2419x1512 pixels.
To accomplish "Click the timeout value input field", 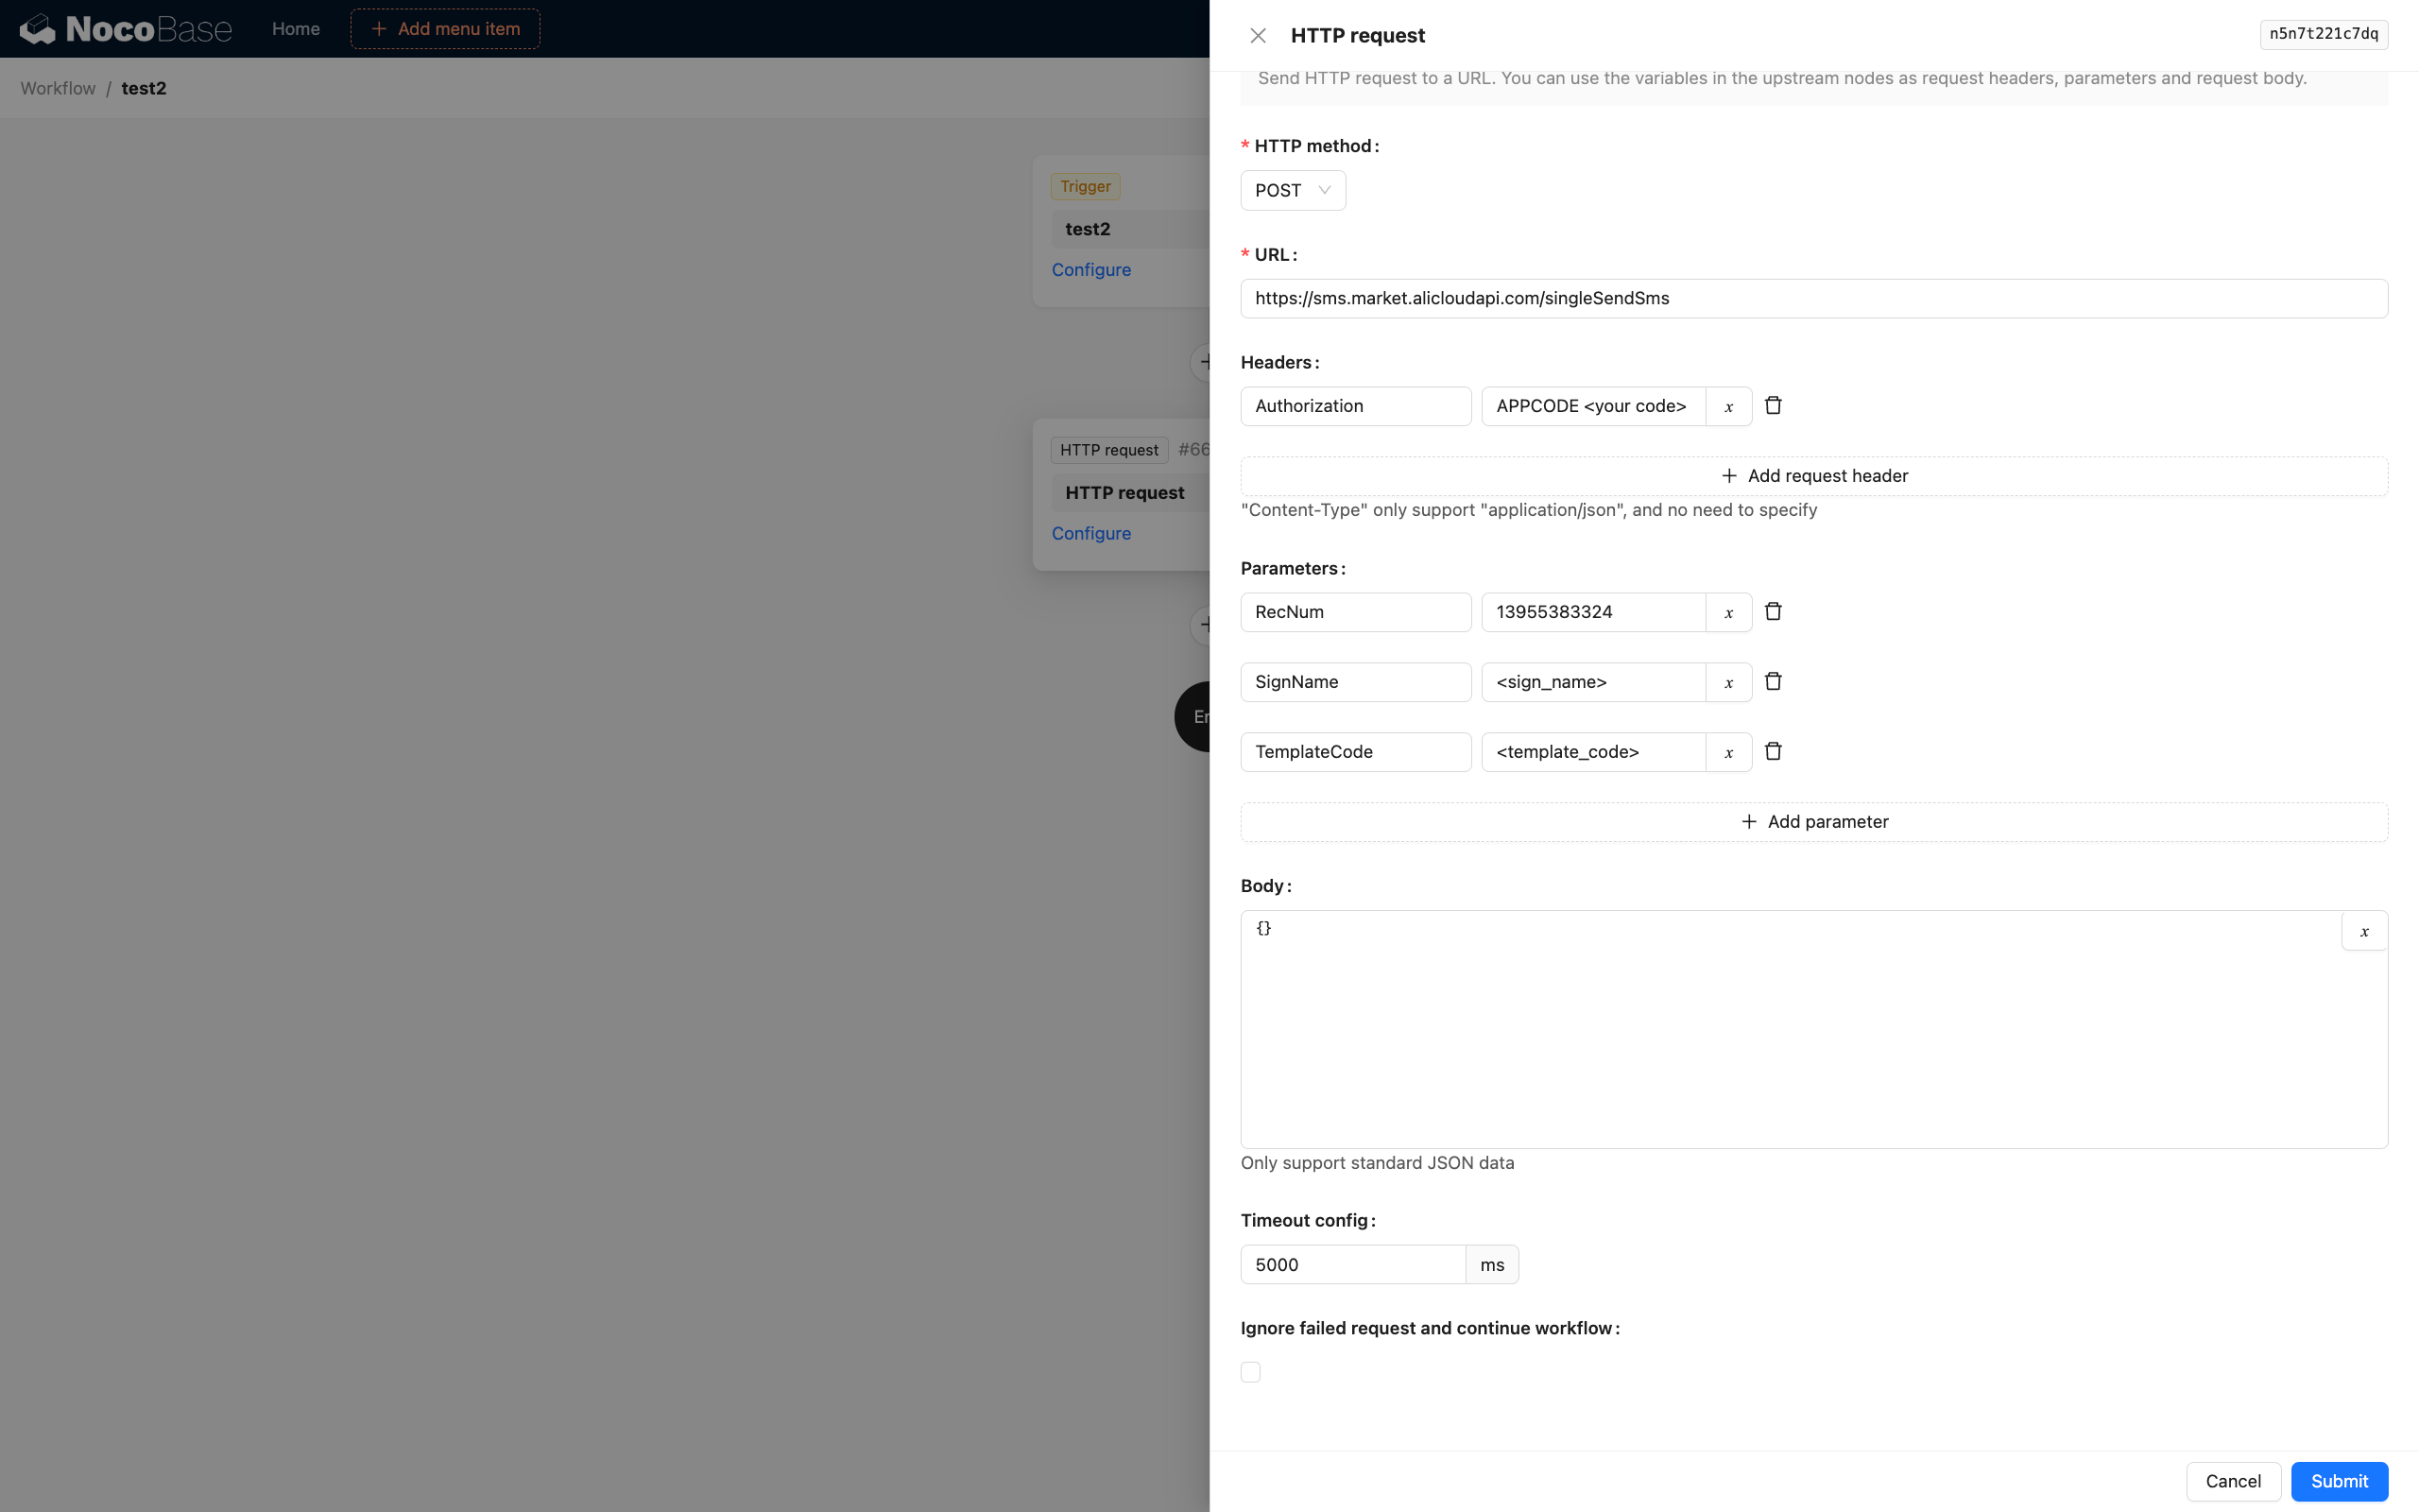I will (x=1352, y=1264).
